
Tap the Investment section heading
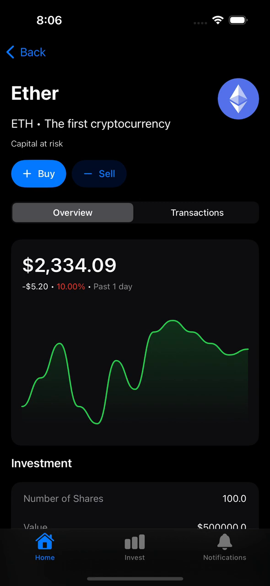point(42,463)
